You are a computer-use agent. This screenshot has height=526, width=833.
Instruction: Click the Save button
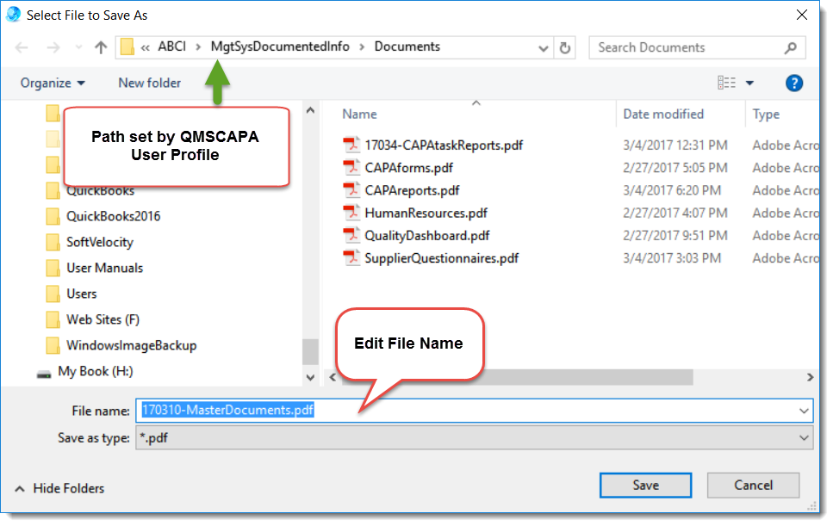[645, 485]
